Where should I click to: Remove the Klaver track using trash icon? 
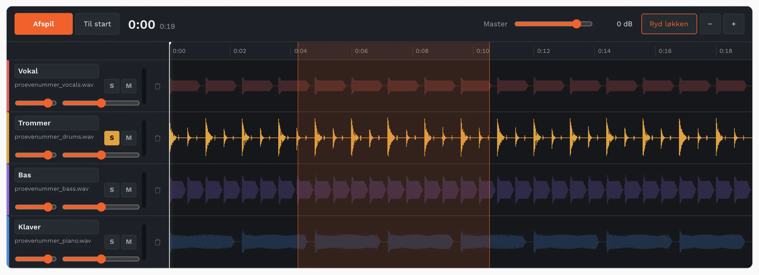tap(158, 242)
